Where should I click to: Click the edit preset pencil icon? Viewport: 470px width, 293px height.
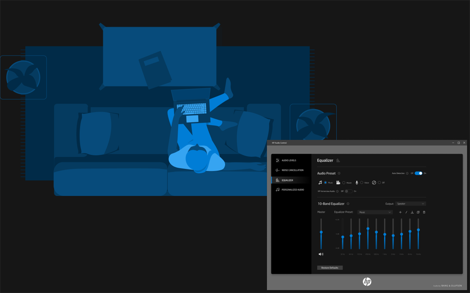[x=406, y=212]
